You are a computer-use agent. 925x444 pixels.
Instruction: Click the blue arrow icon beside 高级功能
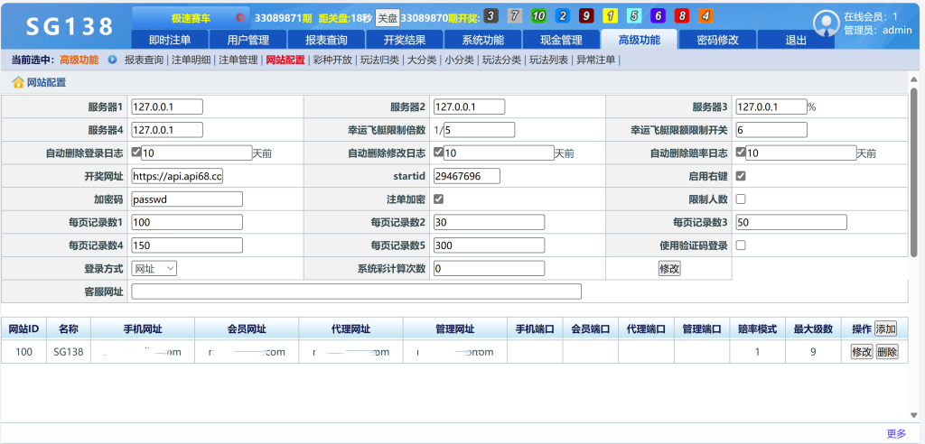[x=112, y=60]
